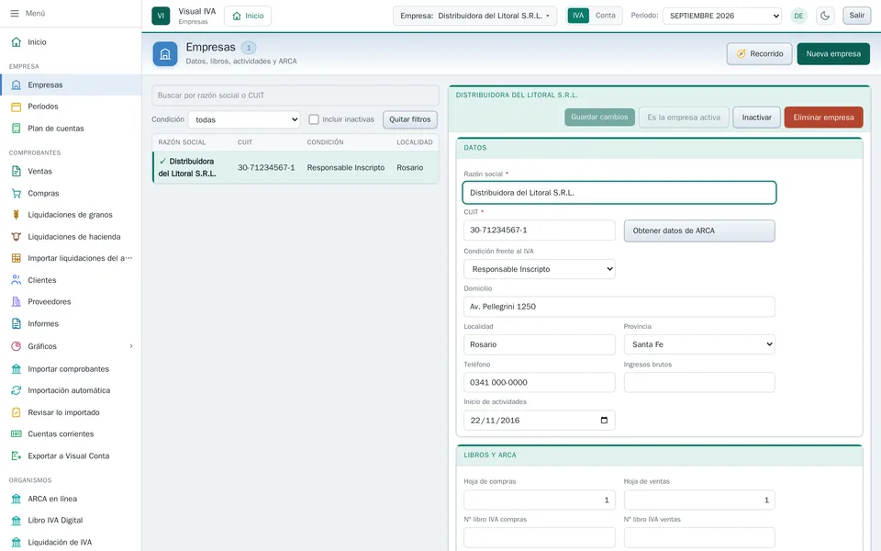Click the Revisar lo importado check icon
The height and width of the screenshot is (551, 881).
click(17, 412)
